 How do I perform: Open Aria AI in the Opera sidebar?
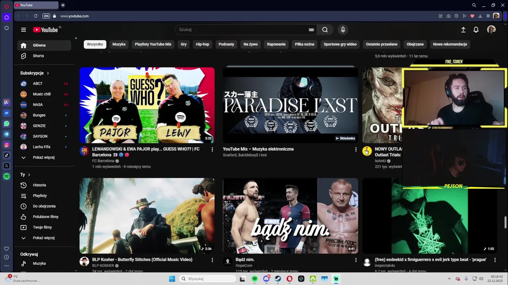click(6, 102)
